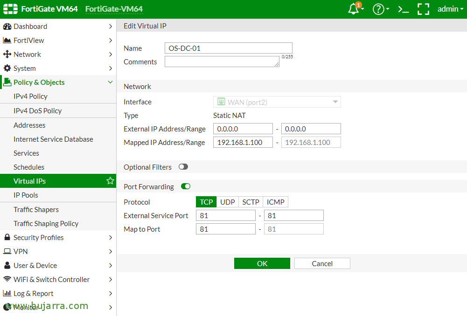Go to the Addresses menu item

29,125
